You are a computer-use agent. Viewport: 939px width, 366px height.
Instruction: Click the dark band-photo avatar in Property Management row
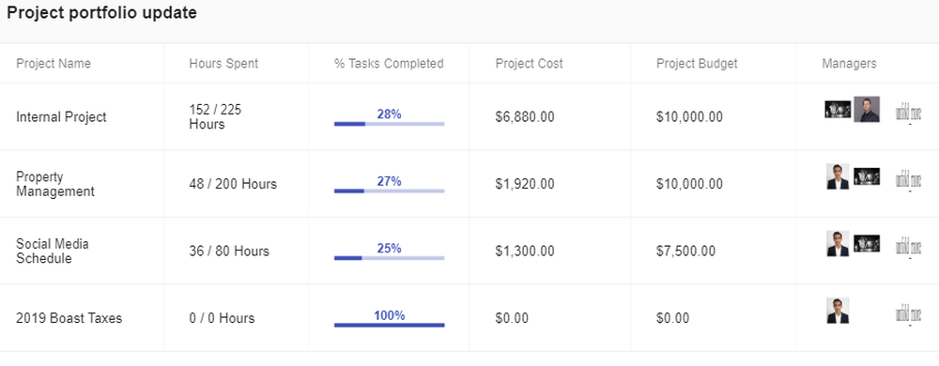[867, 176]
